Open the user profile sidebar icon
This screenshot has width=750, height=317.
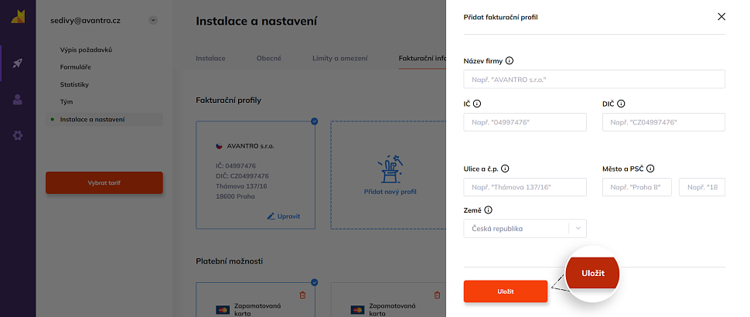click(x=17, y=99)
